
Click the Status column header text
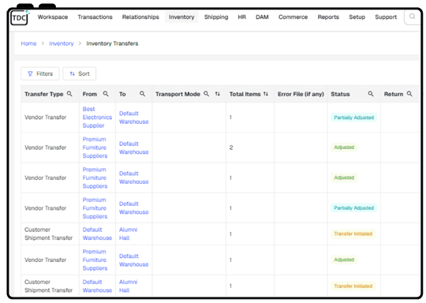pos(340,94)
